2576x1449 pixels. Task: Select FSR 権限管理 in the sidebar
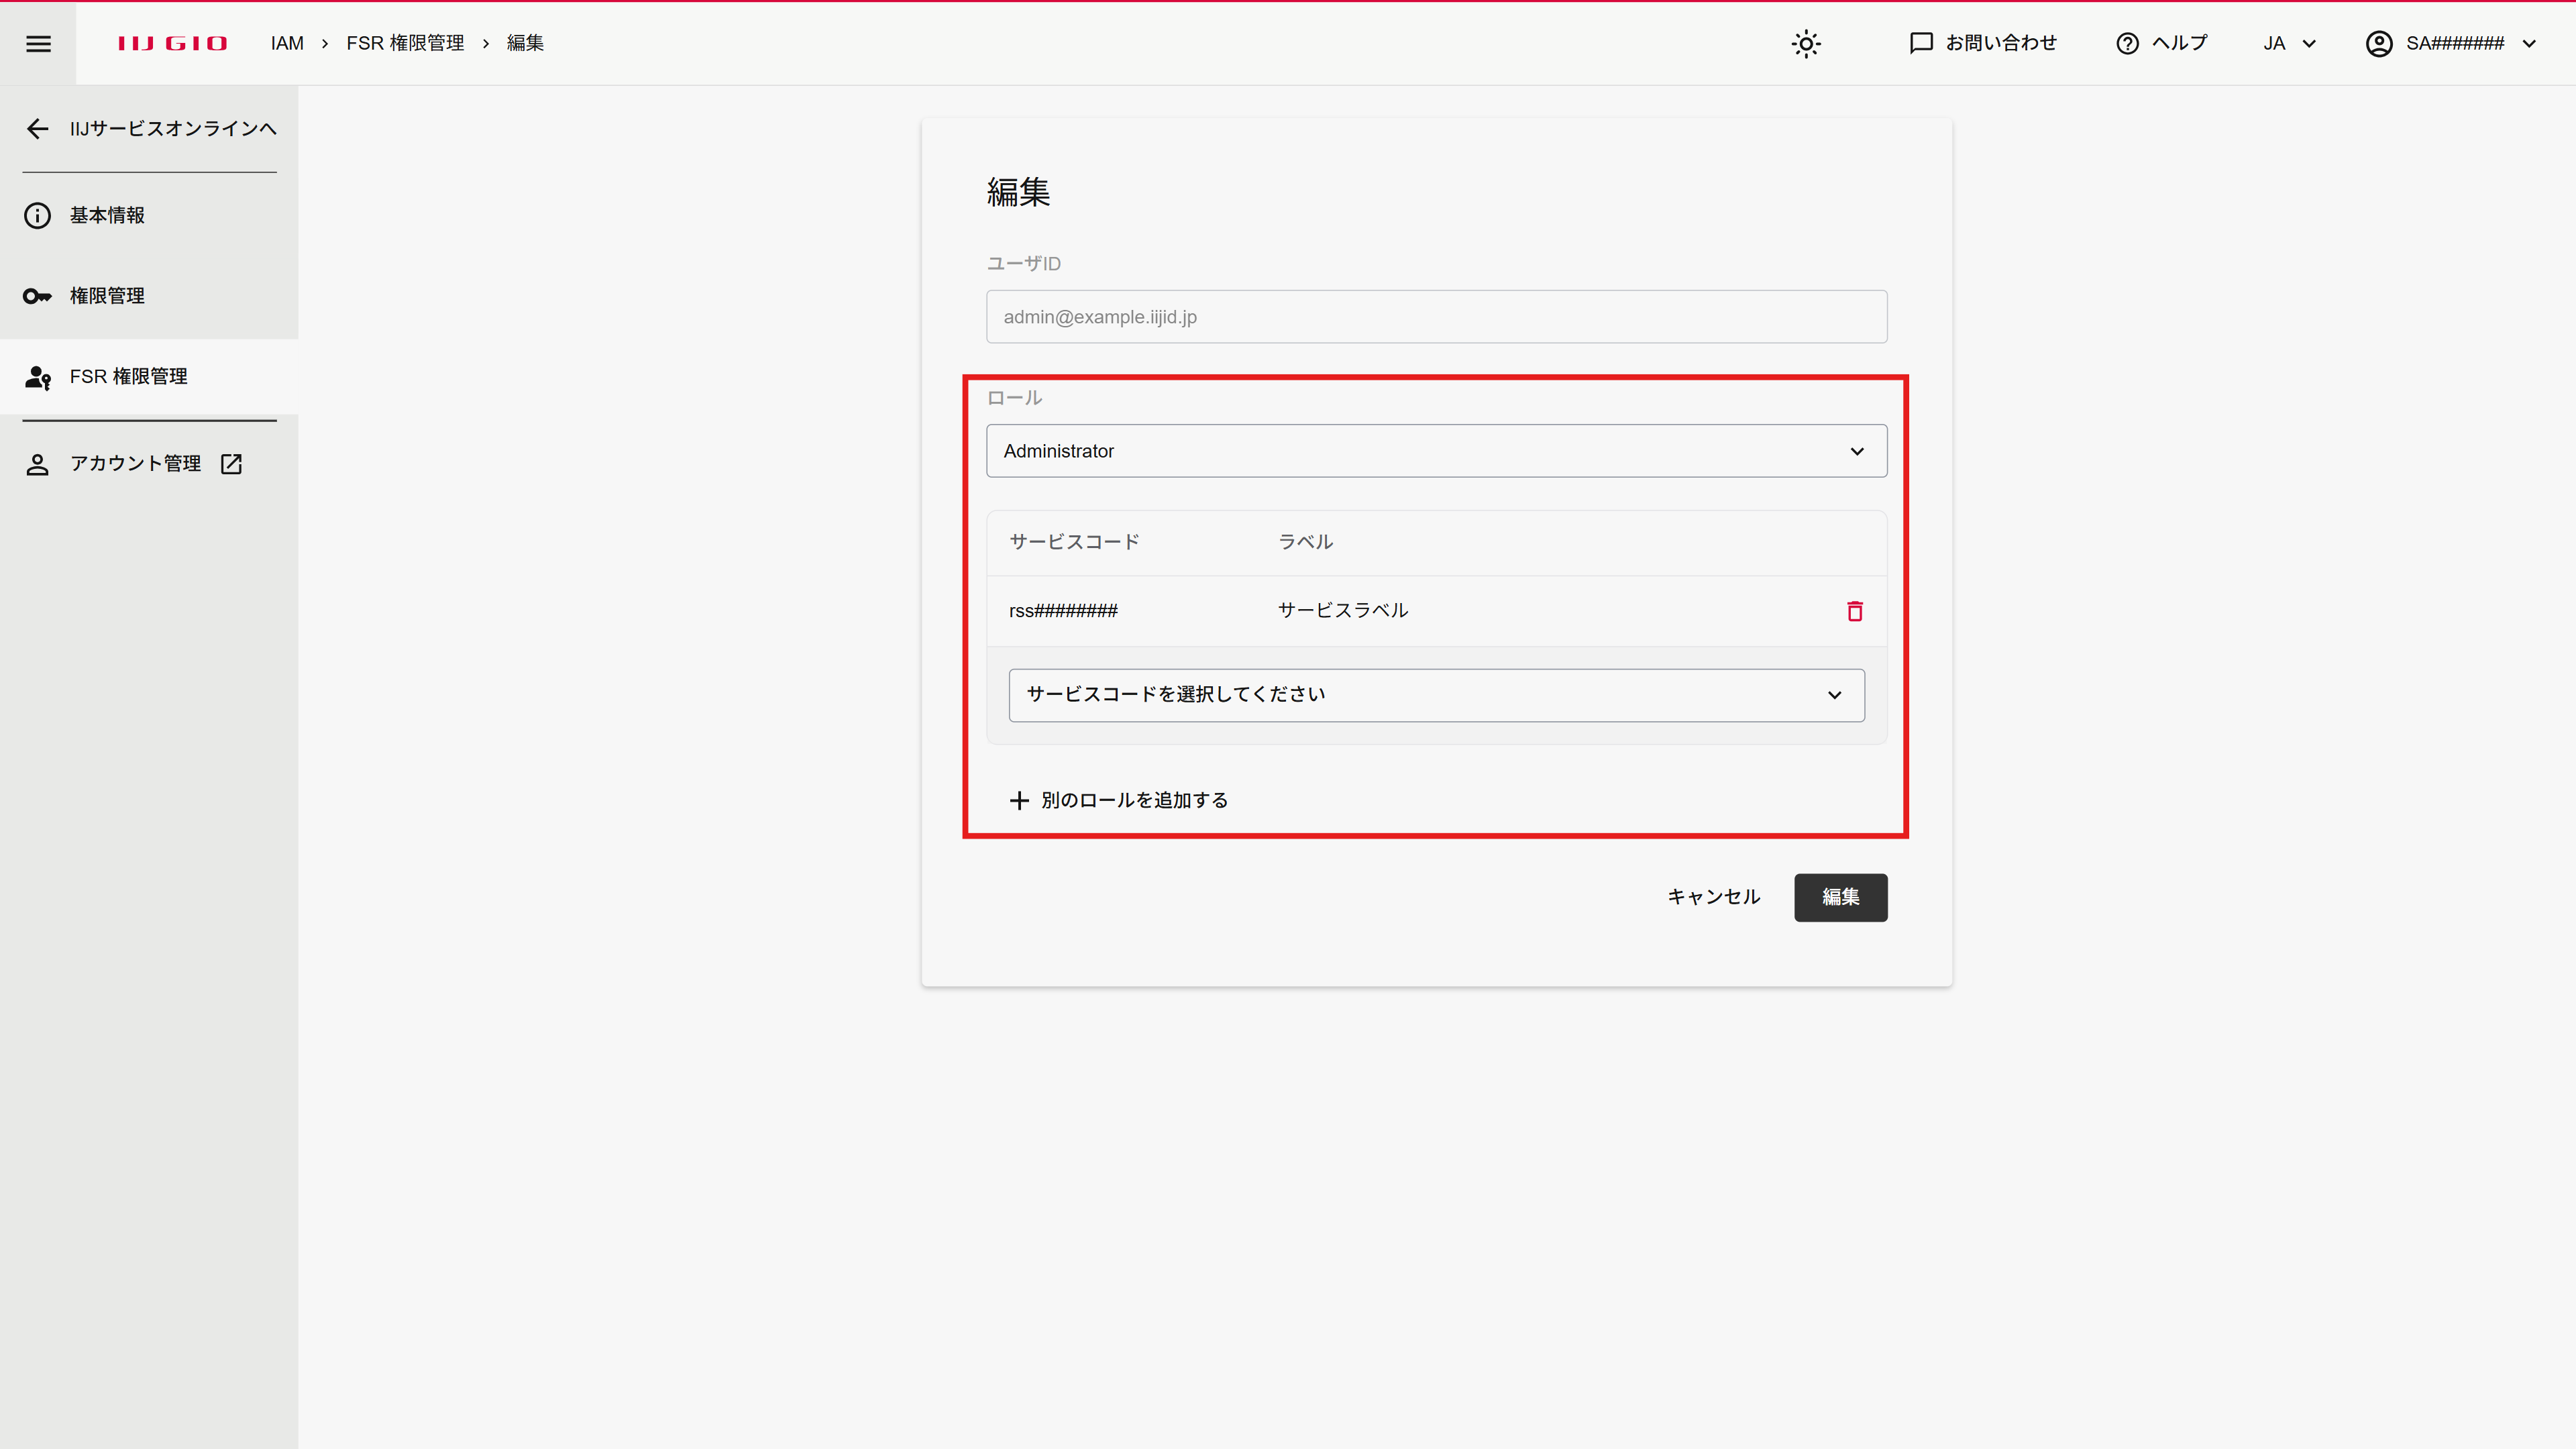pos(128,377)
